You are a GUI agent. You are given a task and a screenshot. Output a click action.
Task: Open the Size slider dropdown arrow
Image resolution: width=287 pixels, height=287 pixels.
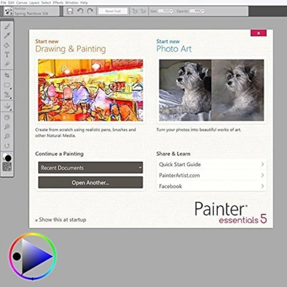[x=171, y=11]
